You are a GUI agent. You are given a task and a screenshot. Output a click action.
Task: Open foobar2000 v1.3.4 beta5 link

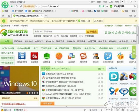[68, 94]
